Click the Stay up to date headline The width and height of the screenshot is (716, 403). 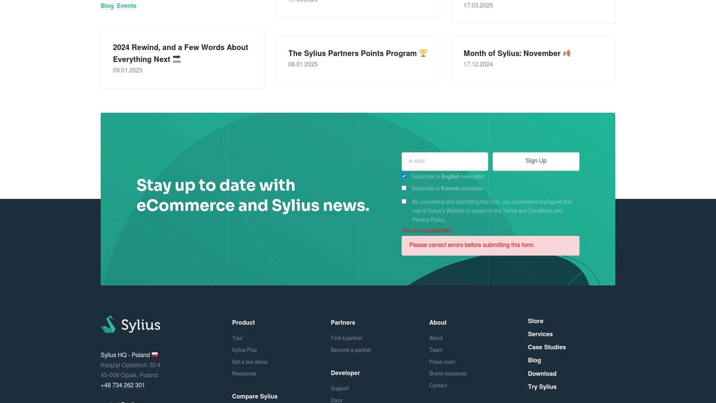[253, 195]
